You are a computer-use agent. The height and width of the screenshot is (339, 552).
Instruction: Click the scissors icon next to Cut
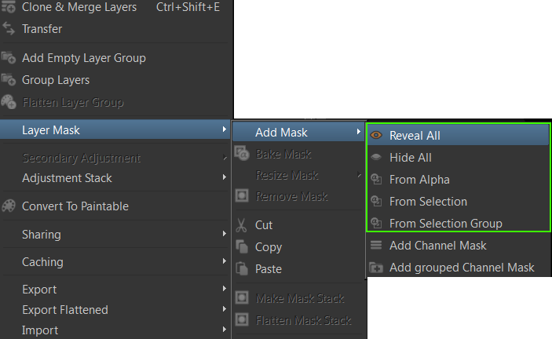point(242,225)
